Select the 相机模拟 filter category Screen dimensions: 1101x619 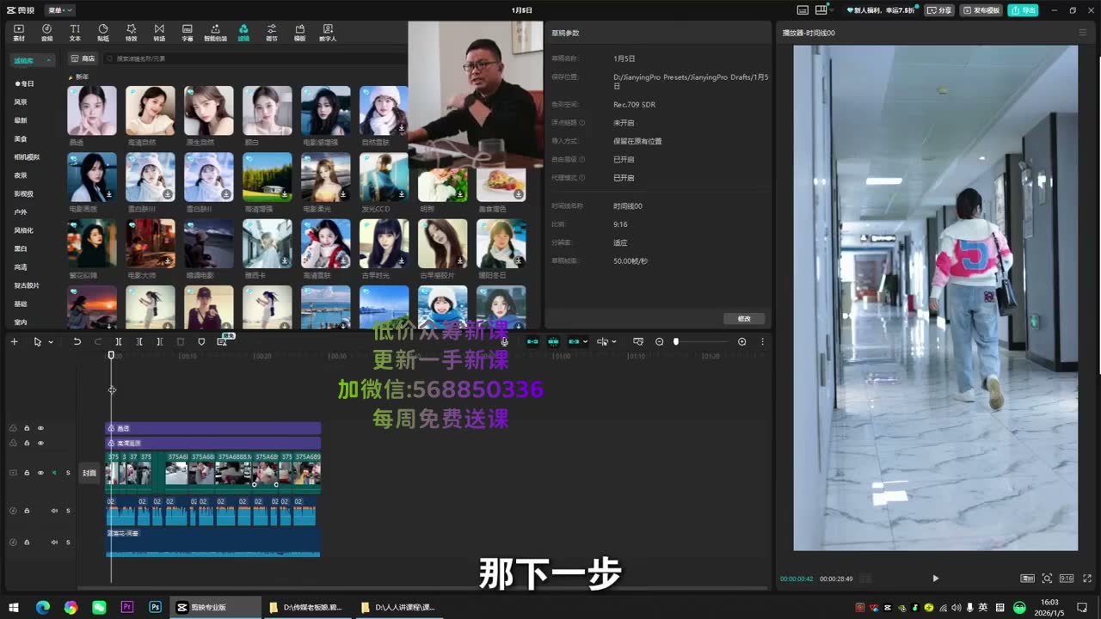pos(27,157)
